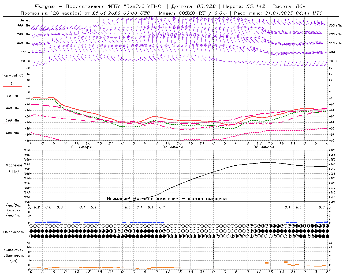Select the "Конвективн." convective cloud label

click(x=14, y=250)
